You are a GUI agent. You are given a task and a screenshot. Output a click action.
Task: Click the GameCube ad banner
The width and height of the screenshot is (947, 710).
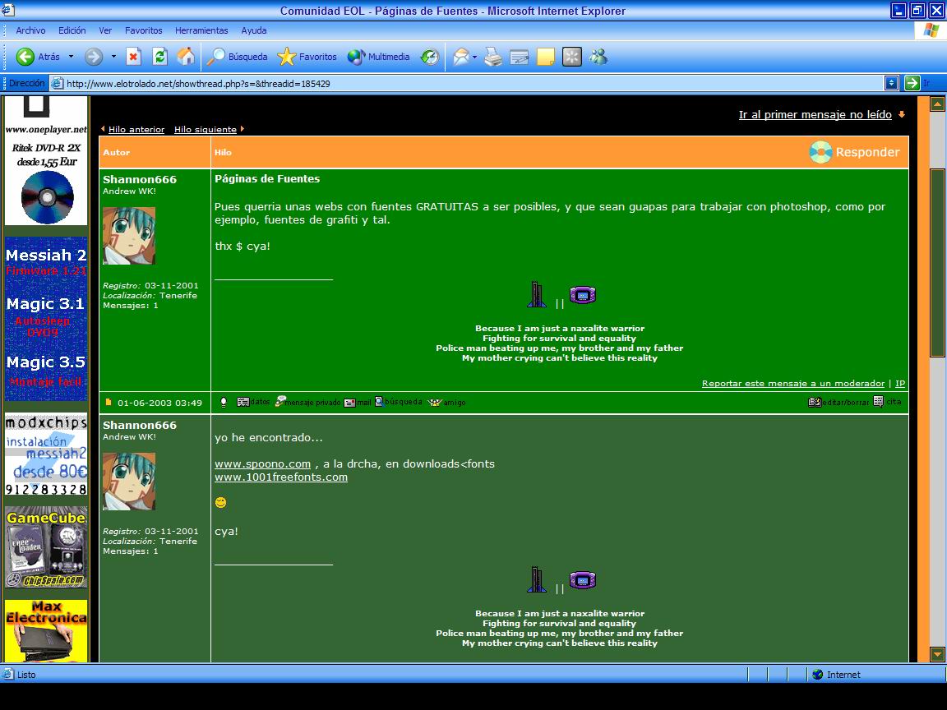[46, 547]
